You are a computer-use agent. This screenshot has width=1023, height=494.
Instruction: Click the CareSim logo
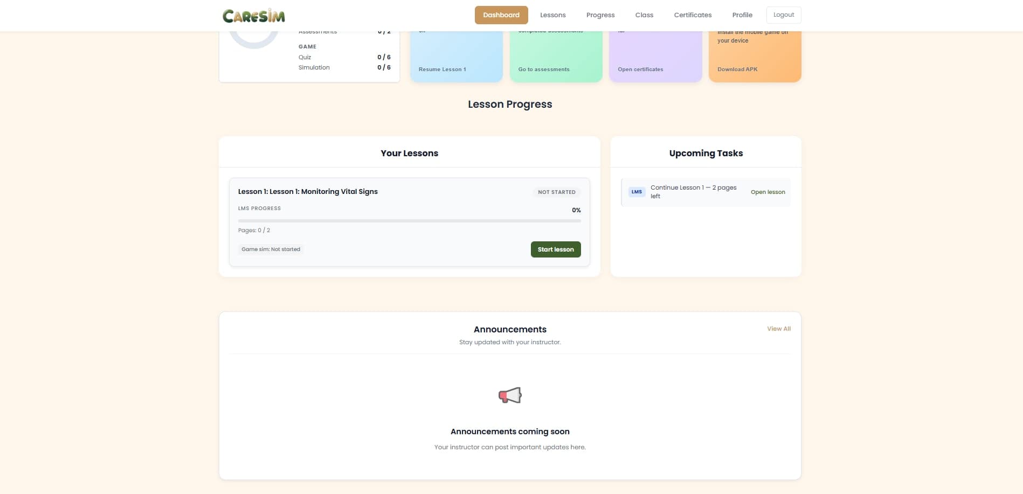(x=253, y=15)
